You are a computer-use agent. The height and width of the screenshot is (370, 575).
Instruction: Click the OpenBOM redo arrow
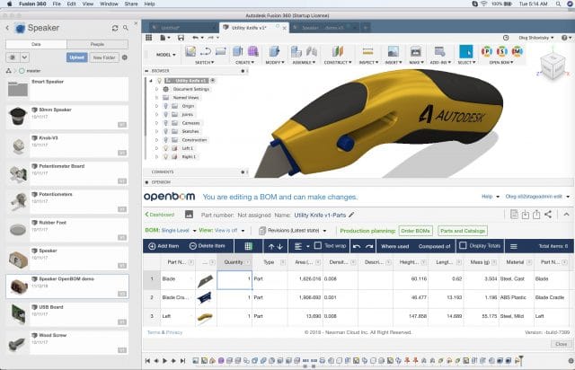click(x=369, y=246)
